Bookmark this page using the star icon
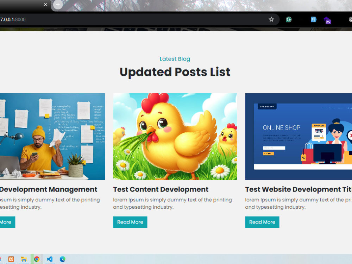The width and height of the screenshot is (352, 264). coord(271,19)
